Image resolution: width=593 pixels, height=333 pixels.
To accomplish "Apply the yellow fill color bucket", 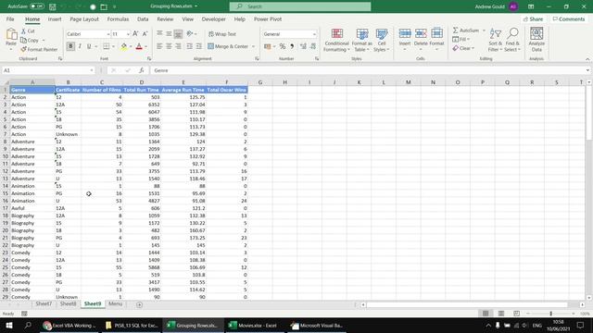I will (x=123, y=46).
